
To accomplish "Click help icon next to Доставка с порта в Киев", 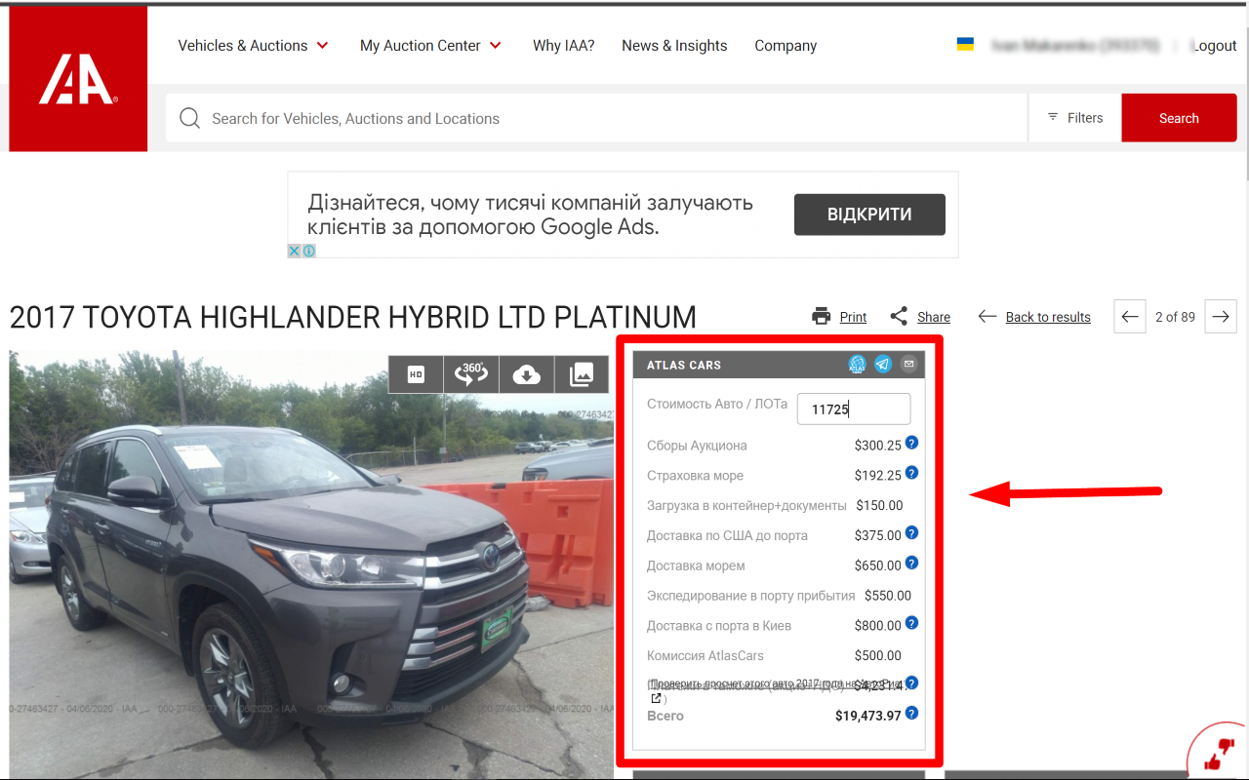I will coord(911,623).
